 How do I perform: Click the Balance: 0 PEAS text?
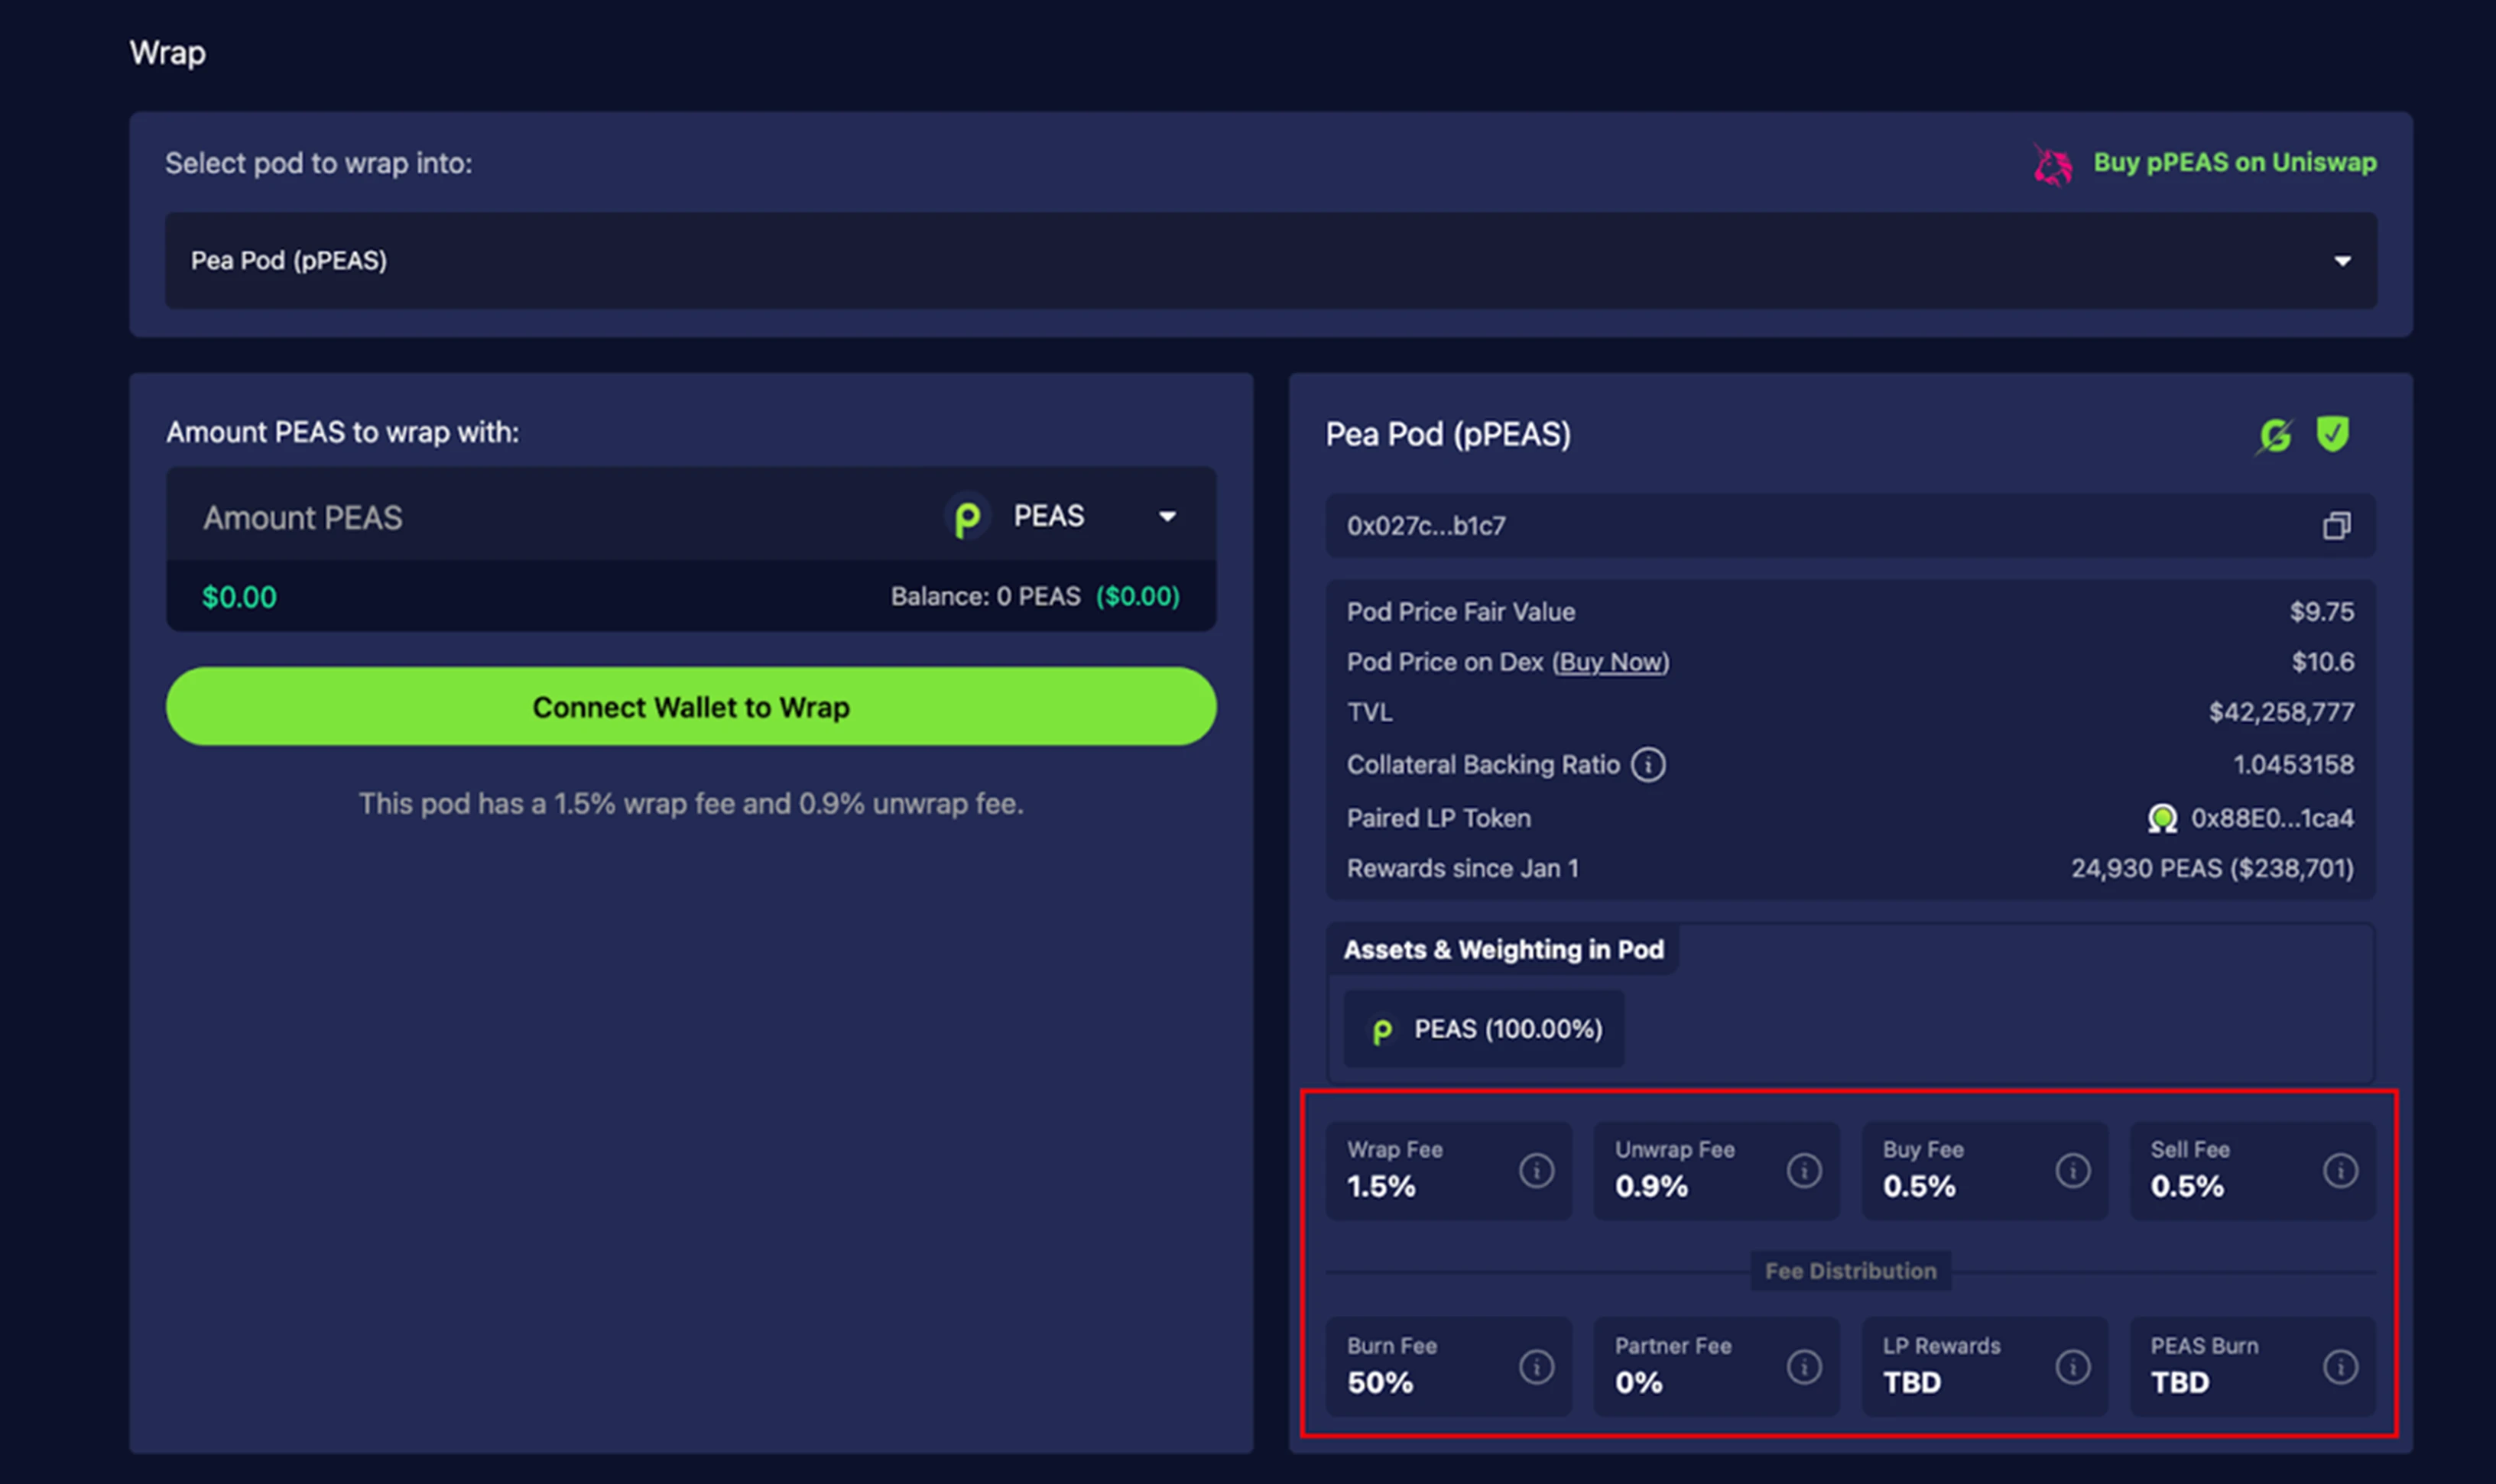(985, 596)
